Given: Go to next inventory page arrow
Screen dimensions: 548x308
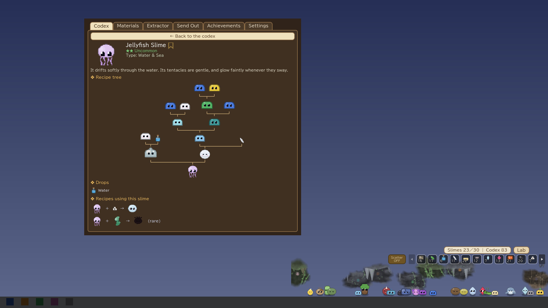Looking at the screenshot, I should pyautogui.click(x=542, y=259).
